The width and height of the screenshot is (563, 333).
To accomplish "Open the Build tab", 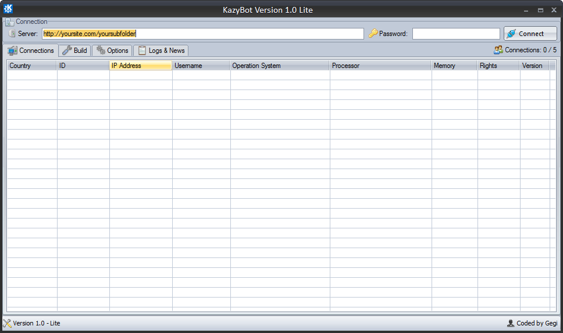I will 75,51.
